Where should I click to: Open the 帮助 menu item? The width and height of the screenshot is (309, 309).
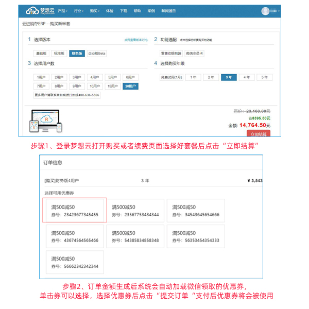coord(138,11)
